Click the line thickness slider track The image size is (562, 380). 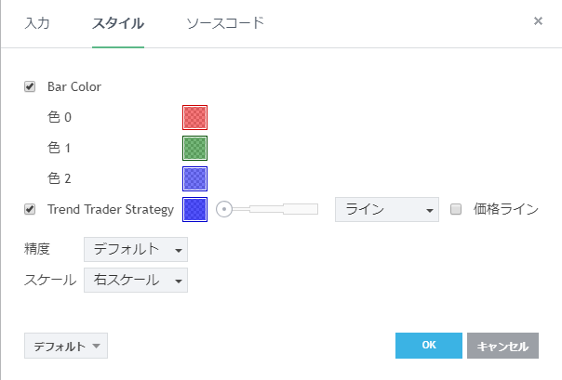click(279, 209)
